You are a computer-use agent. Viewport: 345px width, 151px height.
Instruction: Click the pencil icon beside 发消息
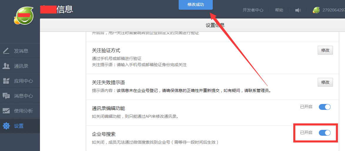[6, 51]
